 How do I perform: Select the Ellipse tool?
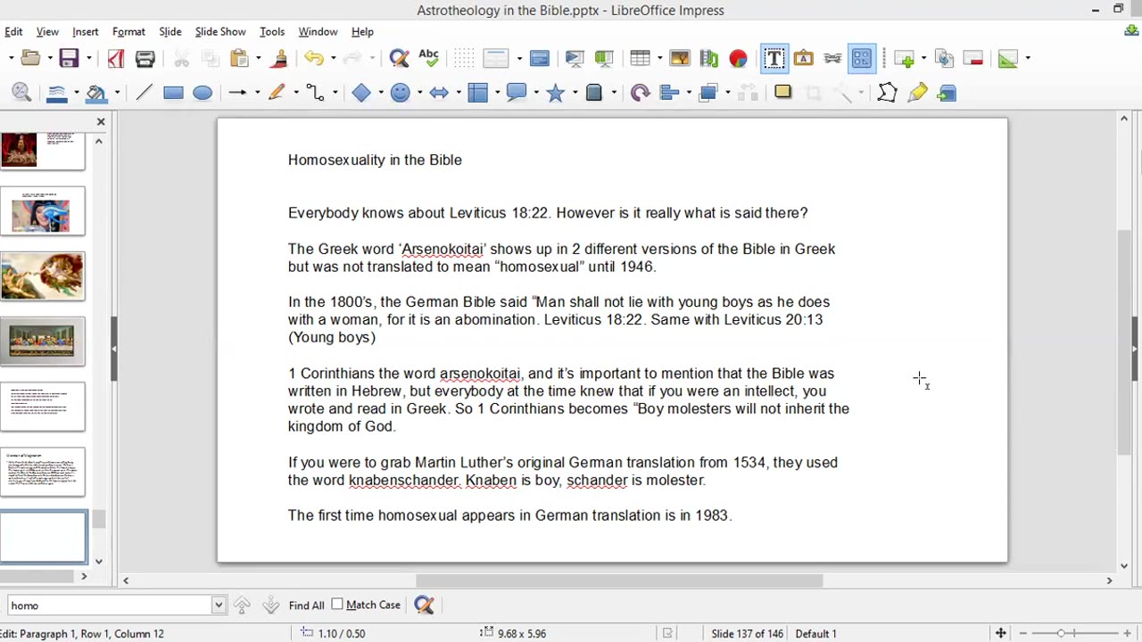[x=203, y=93]
